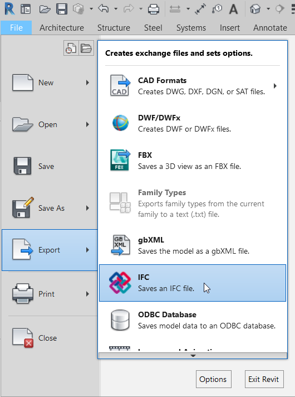The height and width of the screenshot is (397, 295).
Task: Show the open documents folder icon
Action: [86, 48]
